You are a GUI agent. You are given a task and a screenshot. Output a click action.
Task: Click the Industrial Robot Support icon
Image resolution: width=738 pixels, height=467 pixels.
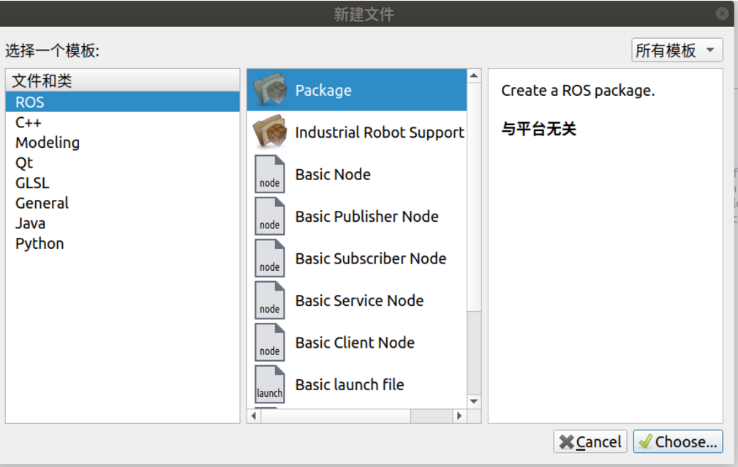[270, 132]
